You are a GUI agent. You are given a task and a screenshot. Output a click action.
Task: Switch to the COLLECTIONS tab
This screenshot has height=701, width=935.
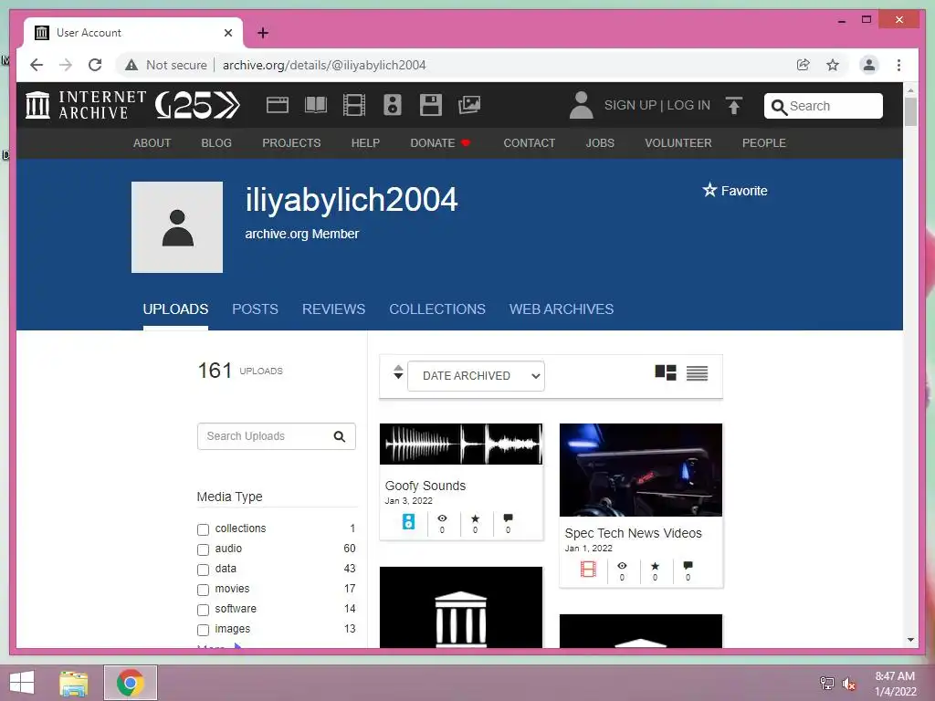click(x=437, y=309)
